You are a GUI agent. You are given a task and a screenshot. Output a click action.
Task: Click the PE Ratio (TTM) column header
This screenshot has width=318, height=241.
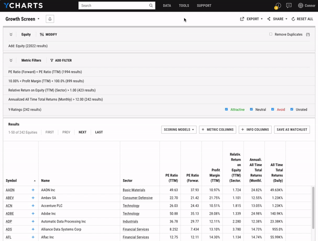[x=172, y=178]
